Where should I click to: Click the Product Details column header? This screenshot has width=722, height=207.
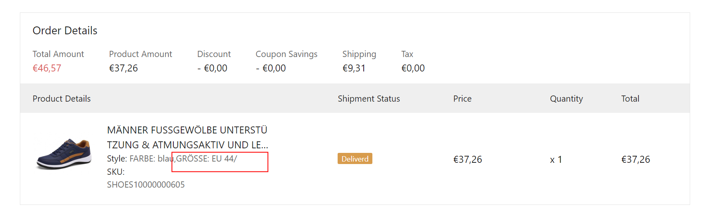[x=62, y=99]
